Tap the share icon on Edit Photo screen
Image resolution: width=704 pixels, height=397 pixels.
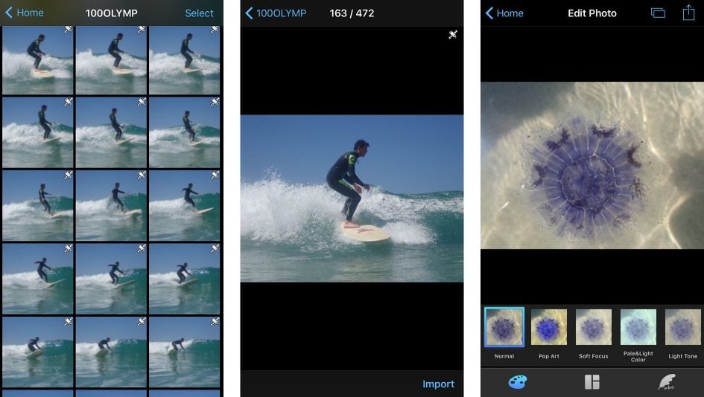click(x=688, y=13)
